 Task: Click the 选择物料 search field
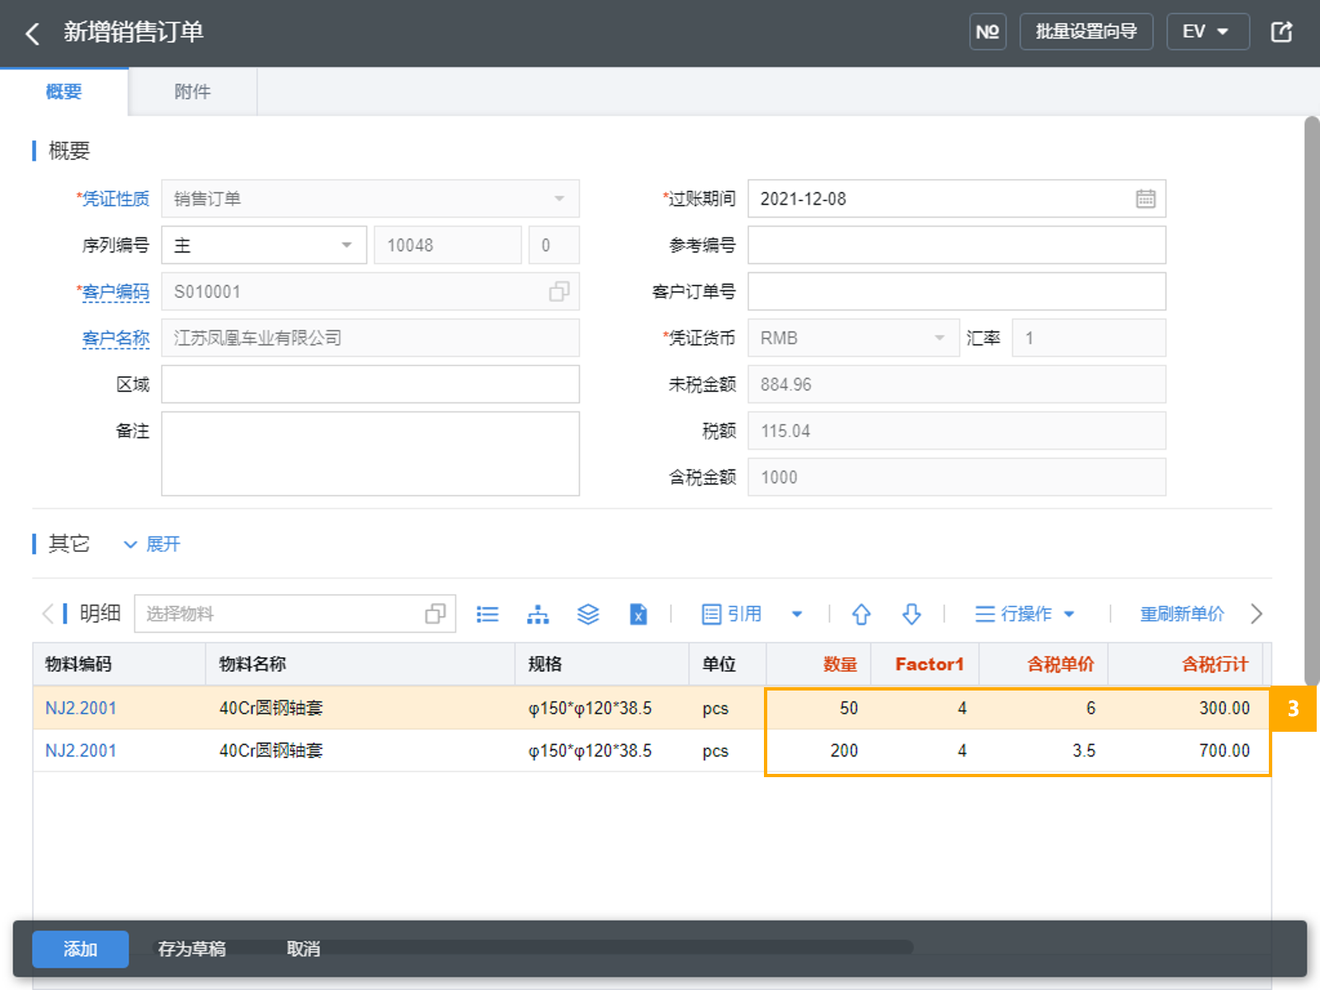[295, 614]
